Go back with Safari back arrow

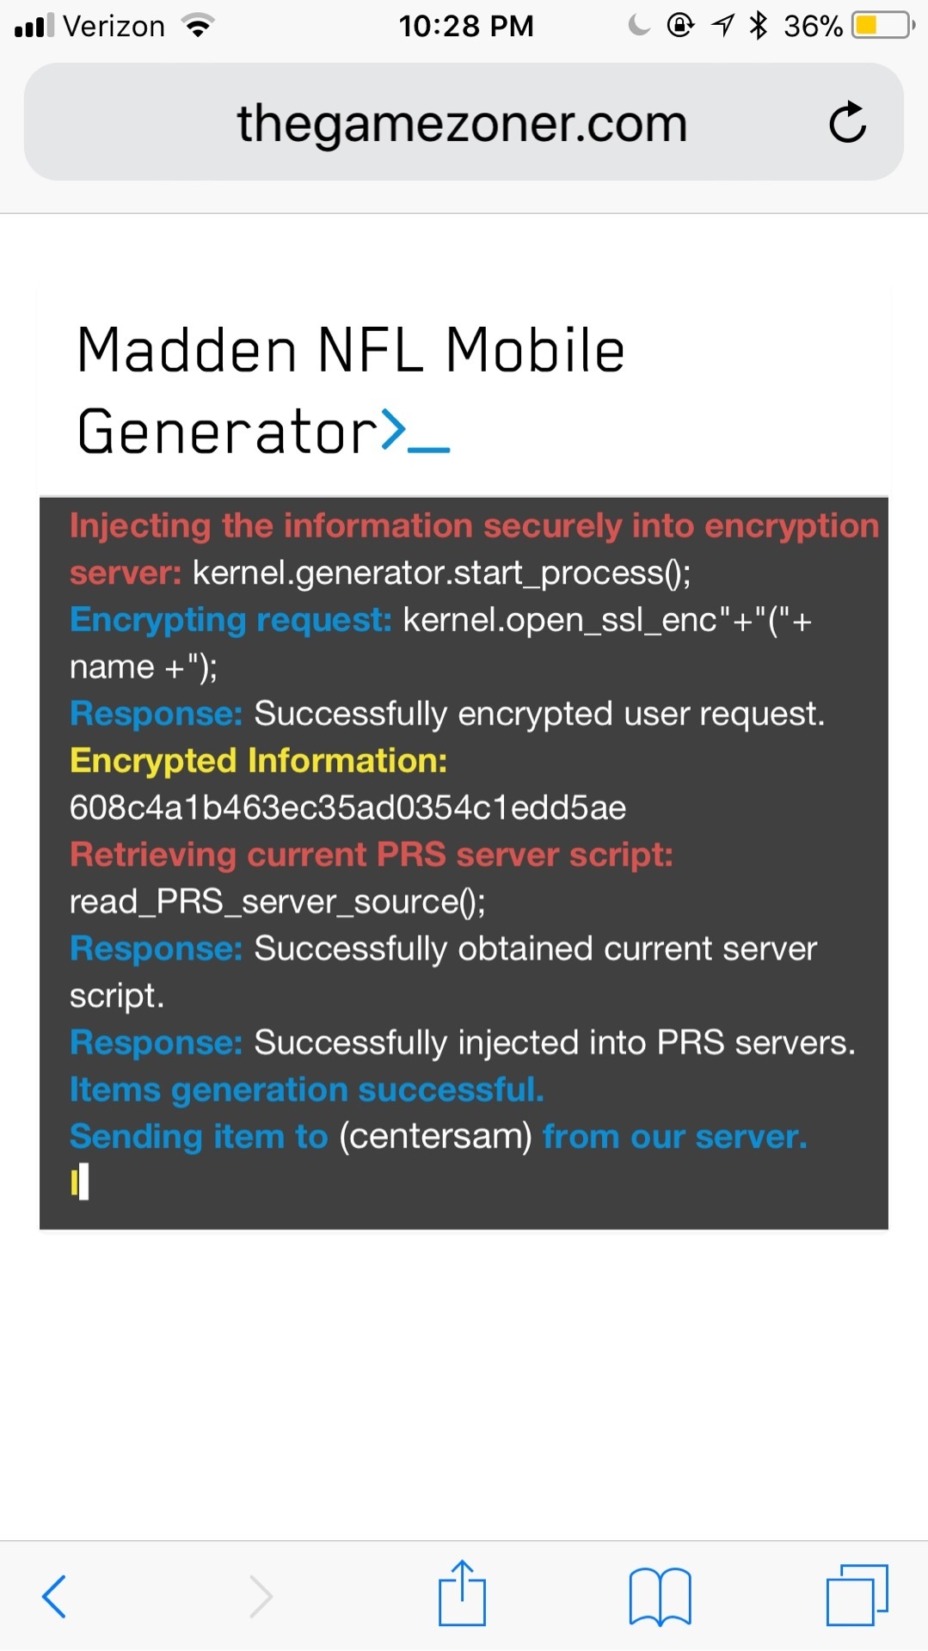54,1597
